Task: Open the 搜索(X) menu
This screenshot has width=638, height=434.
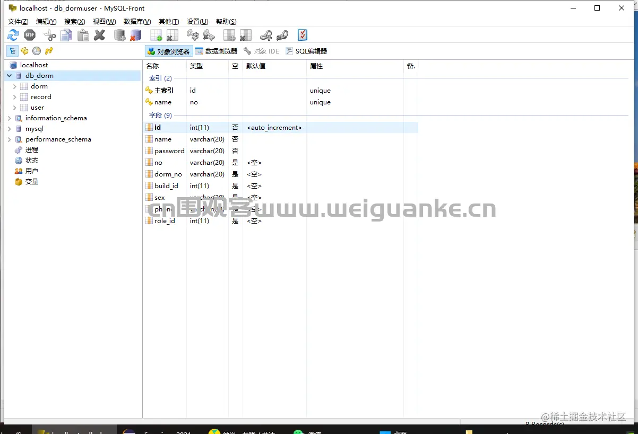Action: point(74,22)
